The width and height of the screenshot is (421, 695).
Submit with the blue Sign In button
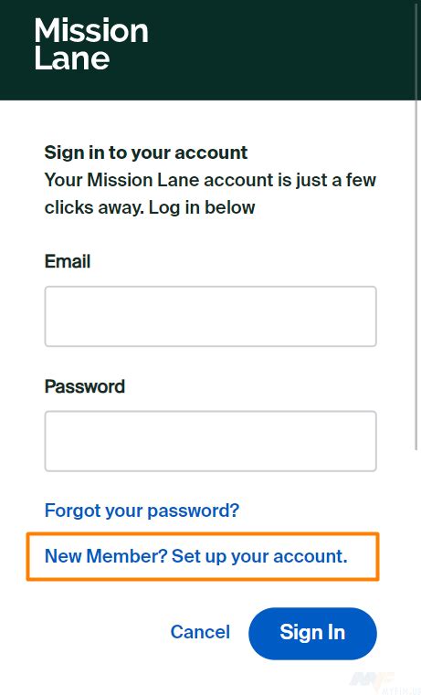click(x=312, y=633)
